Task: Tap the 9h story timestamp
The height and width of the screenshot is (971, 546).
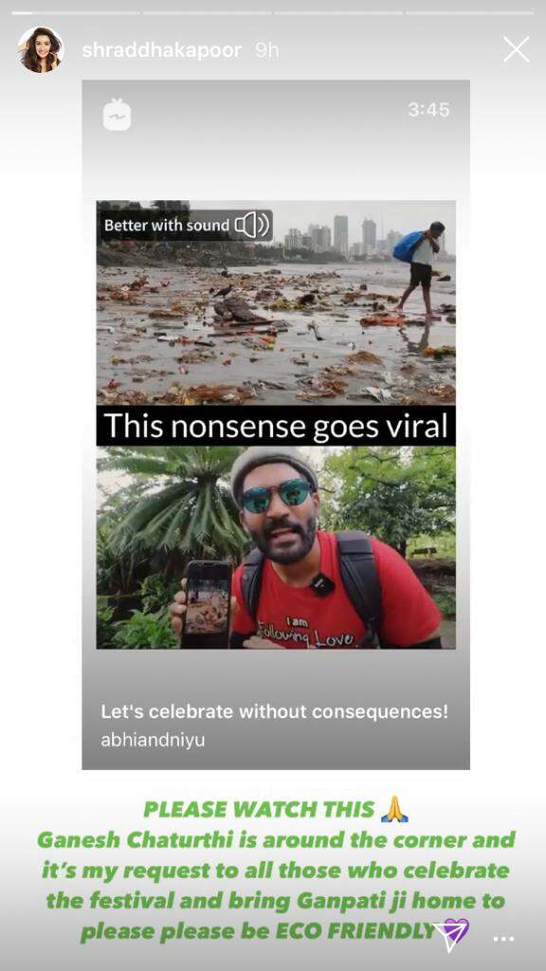Action: pyautogui.click(x=266, y=50)
